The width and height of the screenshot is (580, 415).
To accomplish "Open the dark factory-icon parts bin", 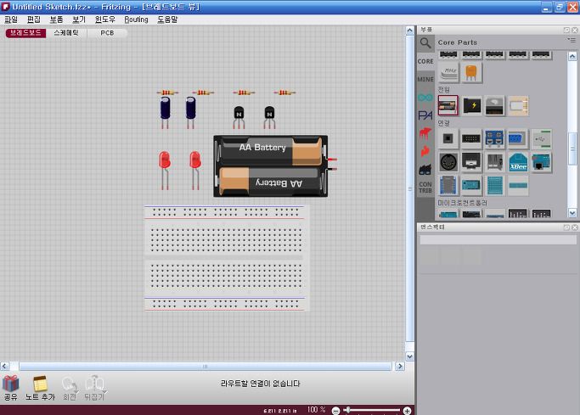I will point(425,169).
